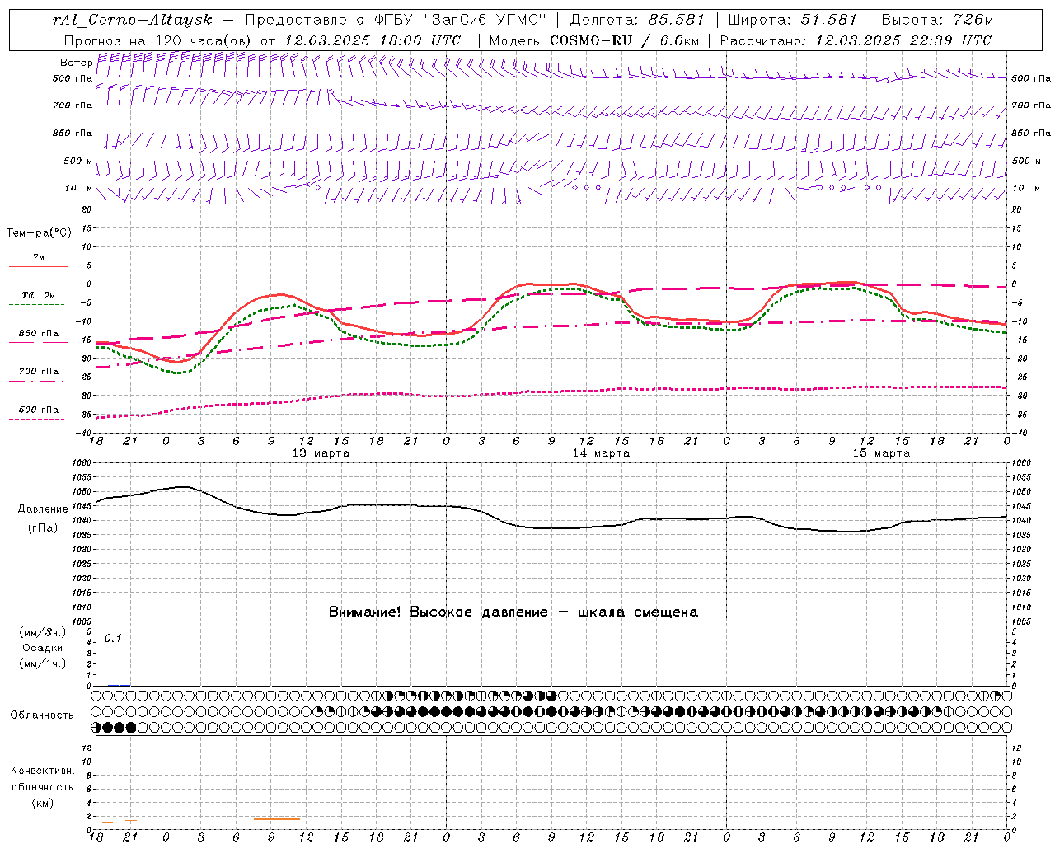Screen dimensions: 1055x844
Task: Click the 15 марта date label
Action: [881, 453]
